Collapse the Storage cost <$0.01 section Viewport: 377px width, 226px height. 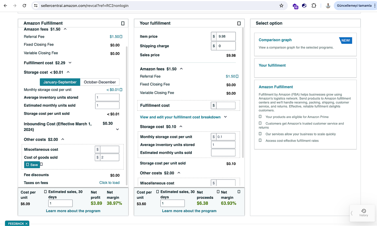point(68,72)
